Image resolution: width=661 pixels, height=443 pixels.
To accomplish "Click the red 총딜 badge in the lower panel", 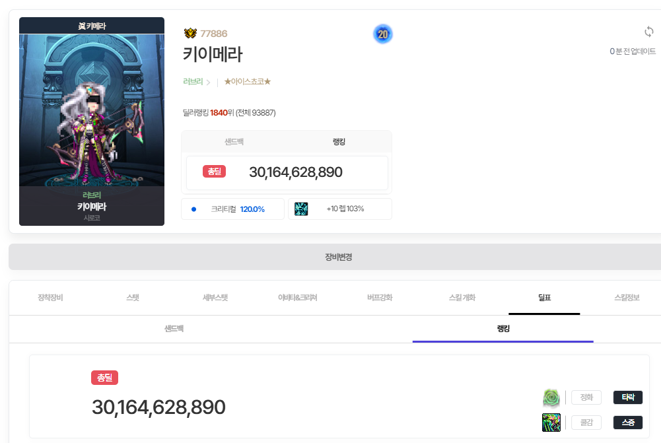I will click(x=104, y=378).
